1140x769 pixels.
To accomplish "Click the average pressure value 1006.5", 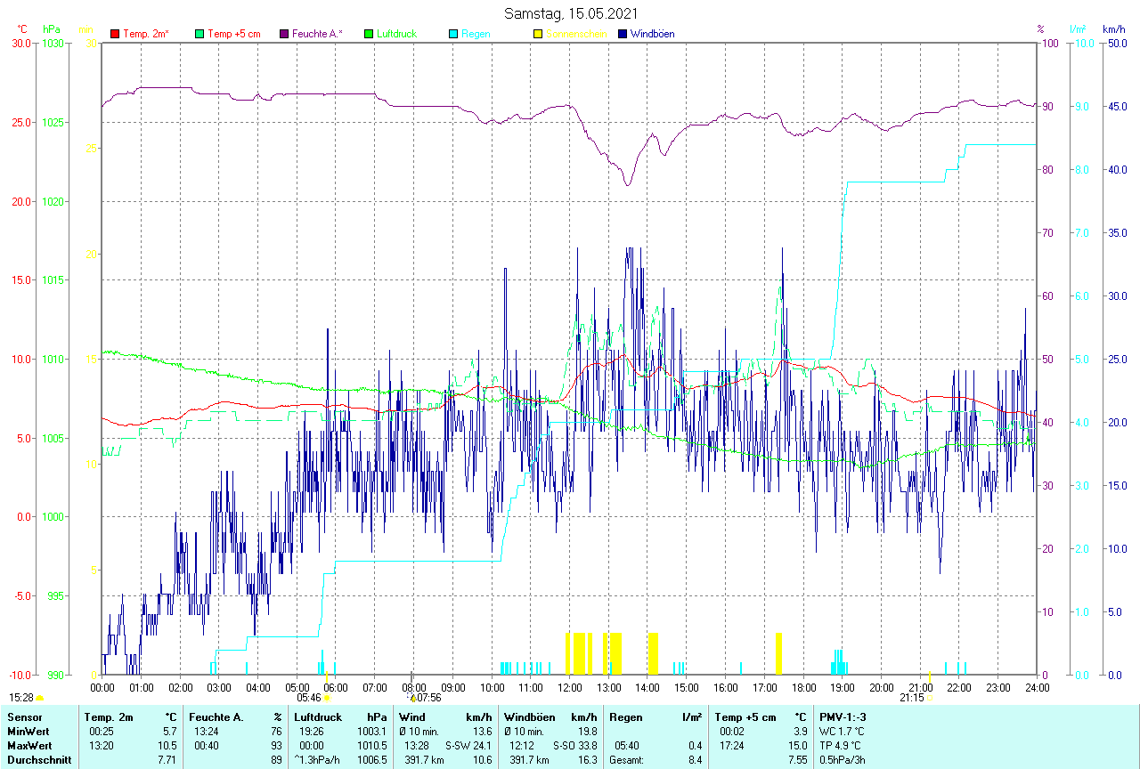I will pos(371,759).
